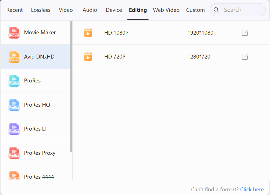Click the purple ProRes LT icon
Image resolution: width=270 pixels, height=195 pixels.
click(x=14, y=129)
